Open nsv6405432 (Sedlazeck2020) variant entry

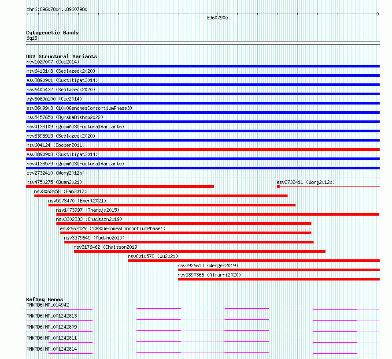pos(61,90)
